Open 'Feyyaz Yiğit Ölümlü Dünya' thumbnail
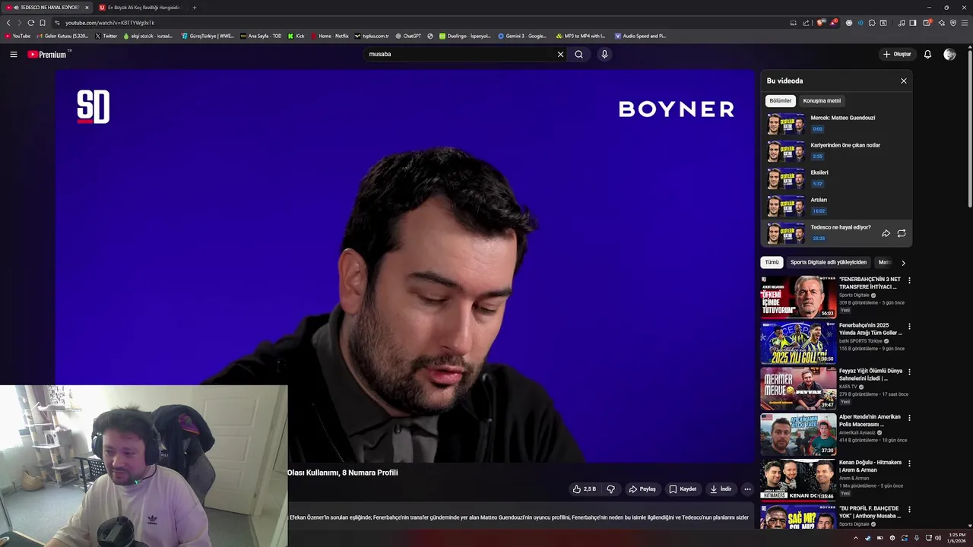Image resolution: width=973 pixels, height=547 pixels. pos(798,387)
